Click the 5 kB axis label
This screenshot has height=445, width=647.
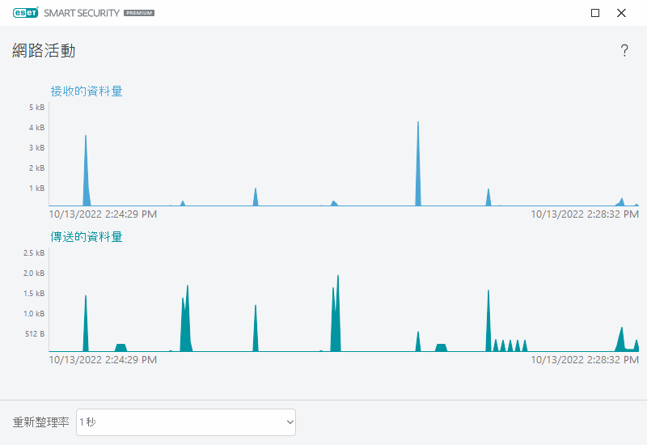[x=36, y=108]
